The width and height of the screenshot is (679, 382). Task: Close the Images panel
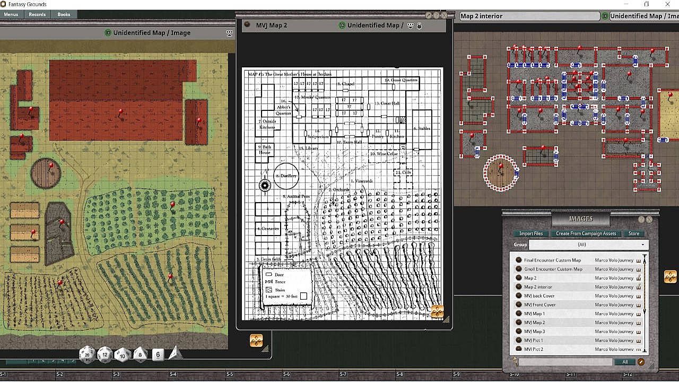(649, 219)
